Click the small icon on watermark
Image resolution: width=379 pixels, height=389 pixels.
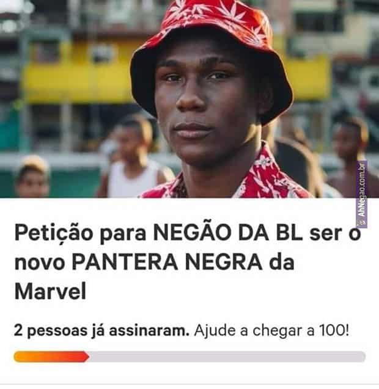362,222
